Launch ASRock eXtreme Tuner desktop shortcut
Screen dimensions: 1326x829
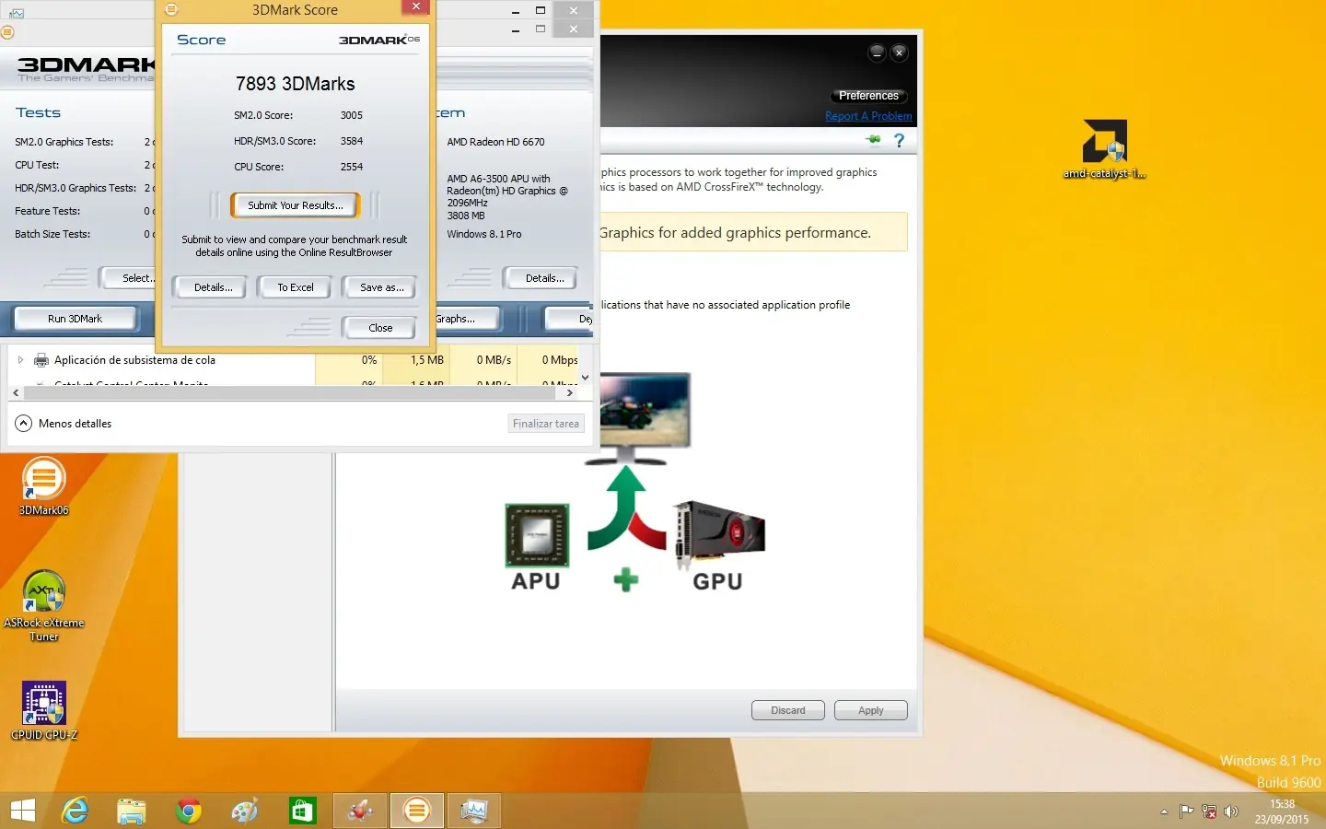click(43, 603)
